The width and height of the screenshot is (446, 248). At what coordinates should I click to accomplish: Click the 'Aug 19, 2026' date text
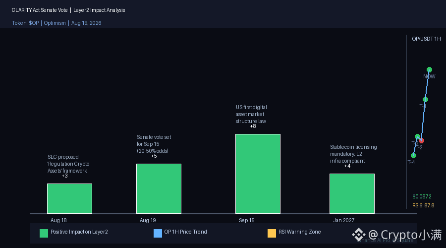click(x=86, y=23)
